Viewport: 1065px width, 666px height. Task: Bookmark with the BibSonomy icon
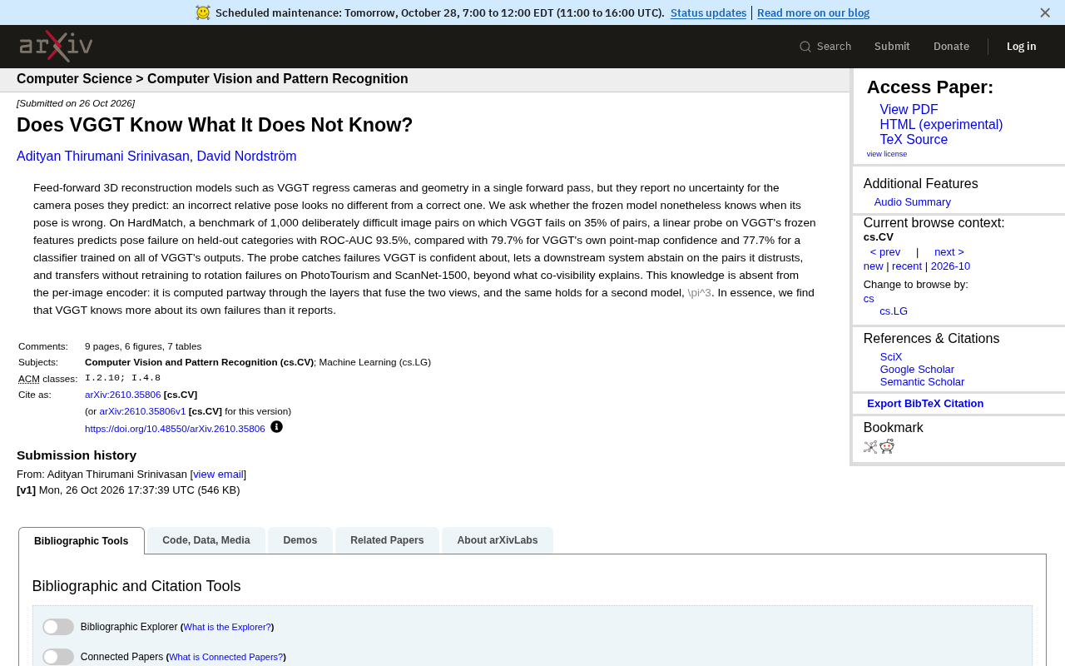pyautogui.click(x=870, y=446)
